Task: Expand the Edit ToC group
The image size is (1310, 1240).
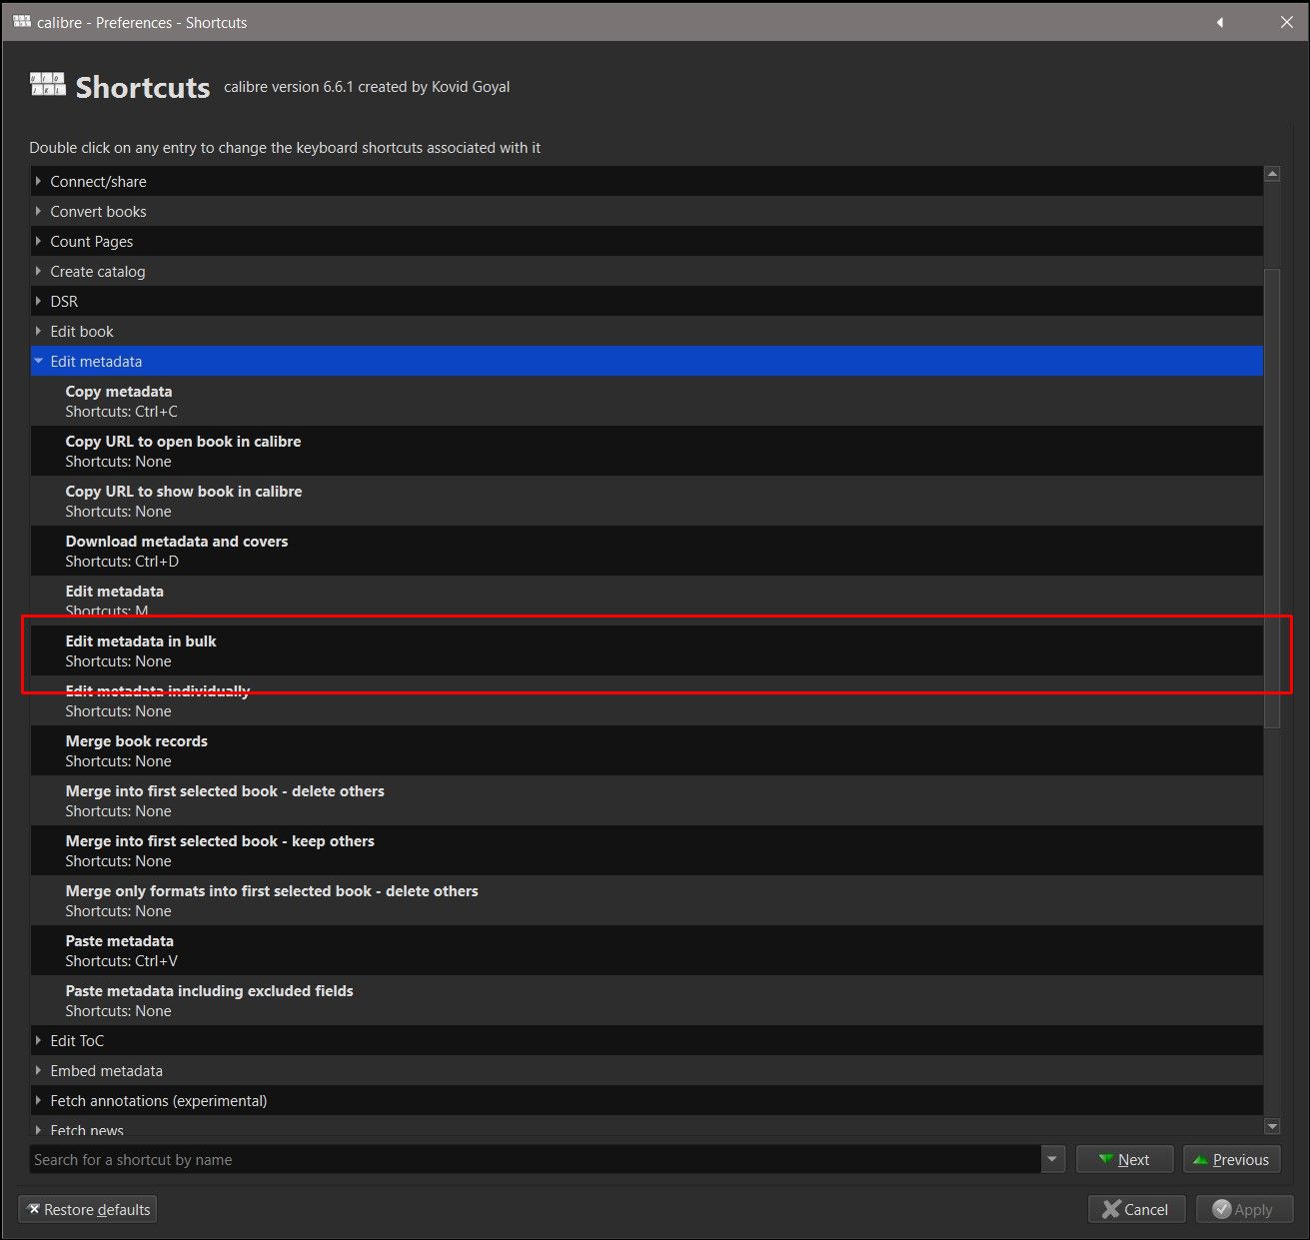Action: pos(38,1040)
